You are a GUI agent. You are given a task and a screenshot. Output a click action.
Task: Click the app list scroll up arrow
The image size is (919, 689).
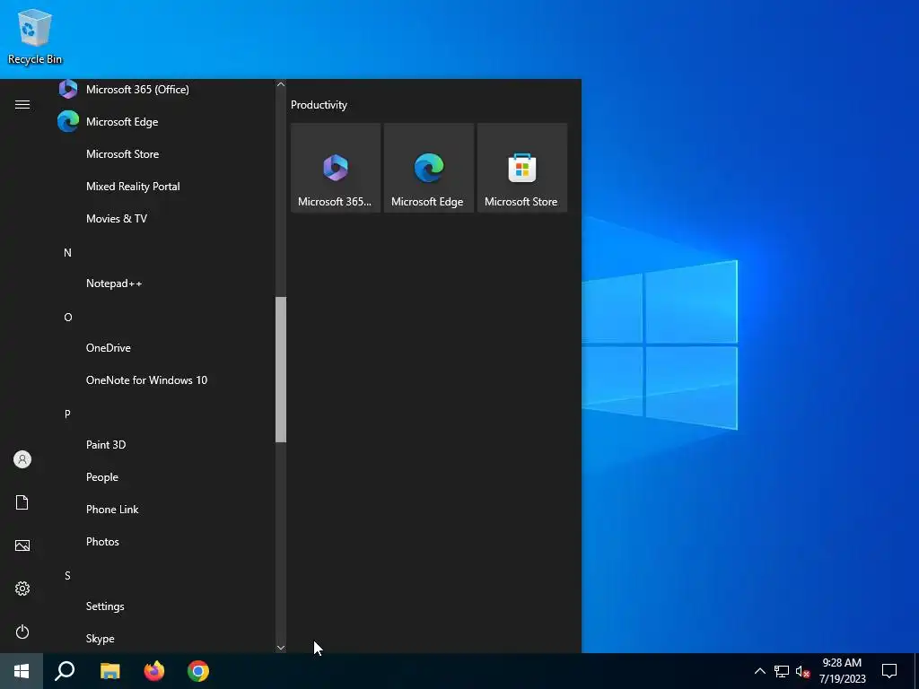click(281, 84)
